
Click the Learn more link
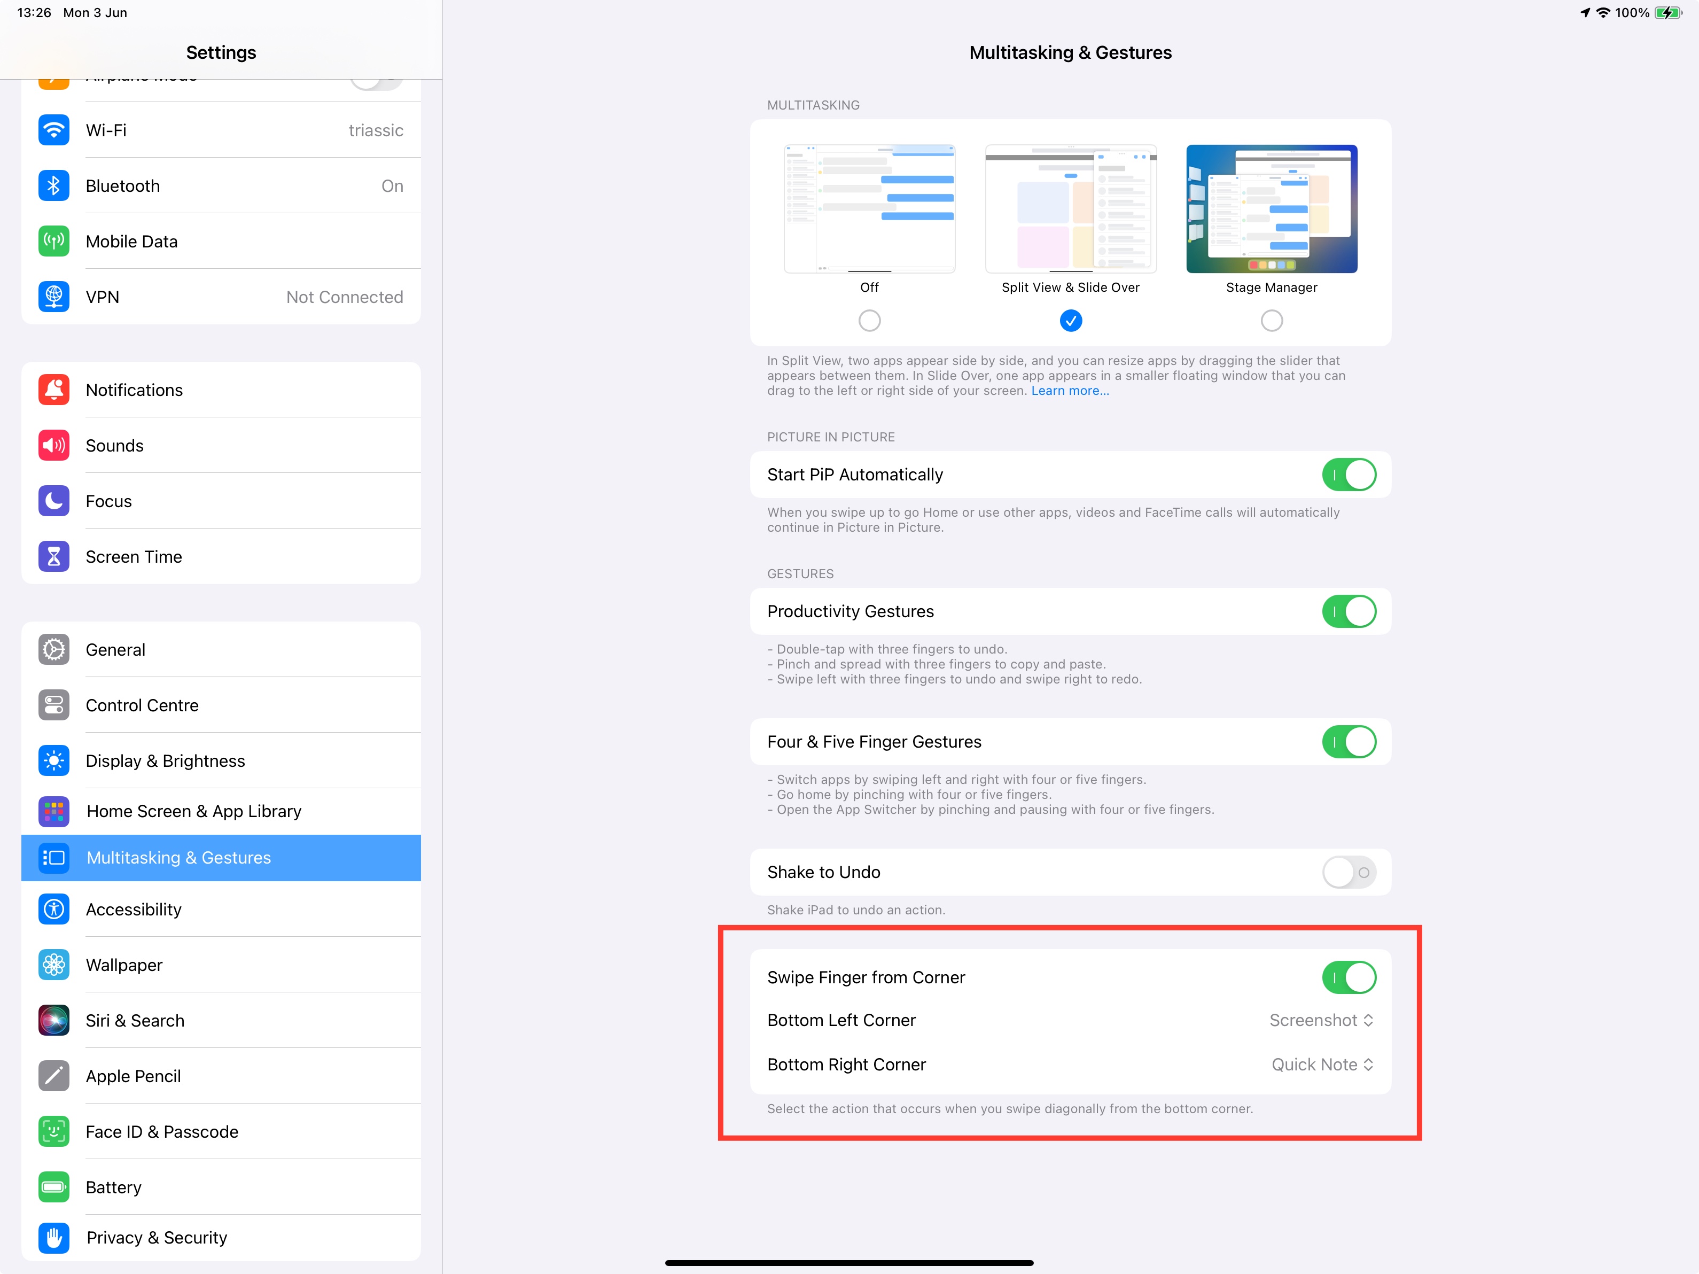[1069, 391]
